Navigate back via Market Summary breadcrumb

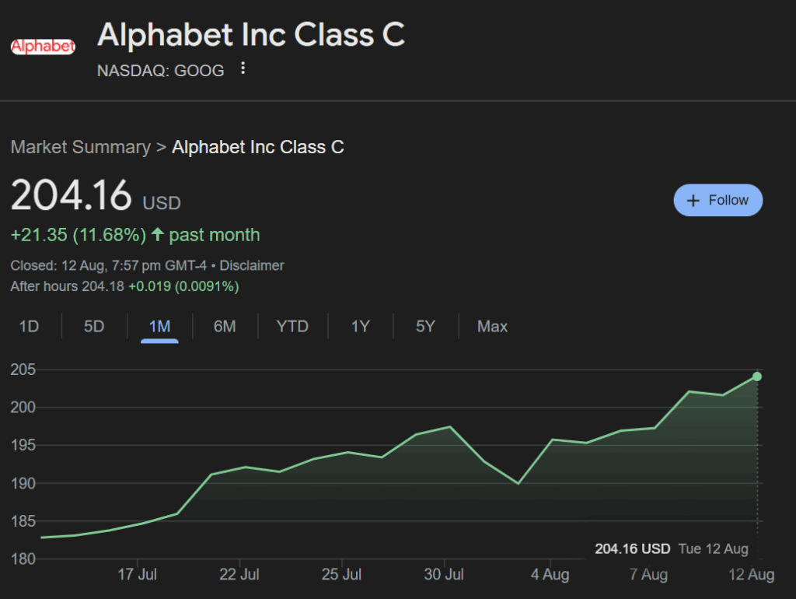point(80,147)
